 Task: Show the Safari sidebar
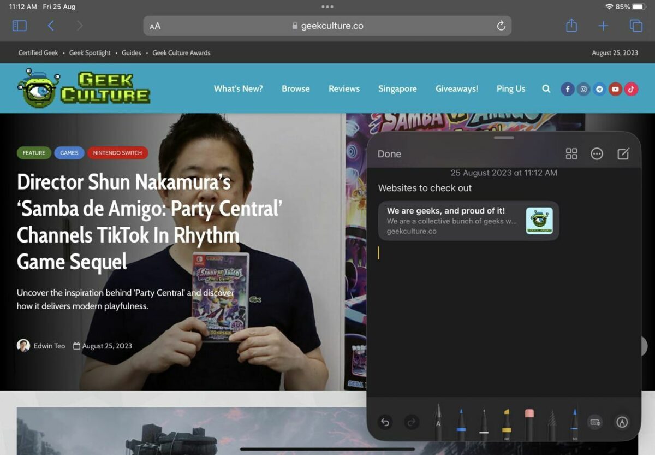pos(19,26)
